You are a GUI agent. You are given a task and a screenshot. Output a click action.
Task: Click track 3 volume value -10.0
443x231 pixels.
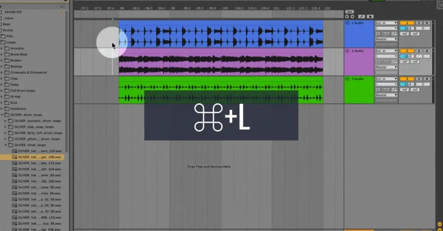pos(407,84)
